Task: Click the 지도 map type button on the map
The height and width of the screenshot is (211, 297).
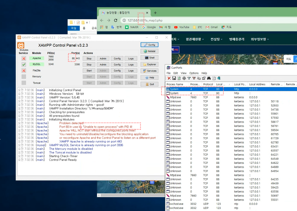Action: tap(289, 59)
